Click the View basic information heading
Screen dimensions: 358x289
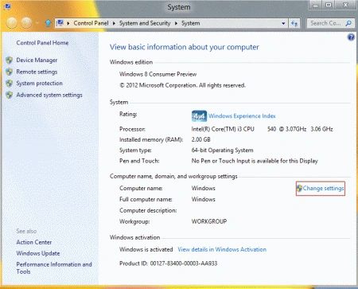pyautogui.click(x=185, y=47)
